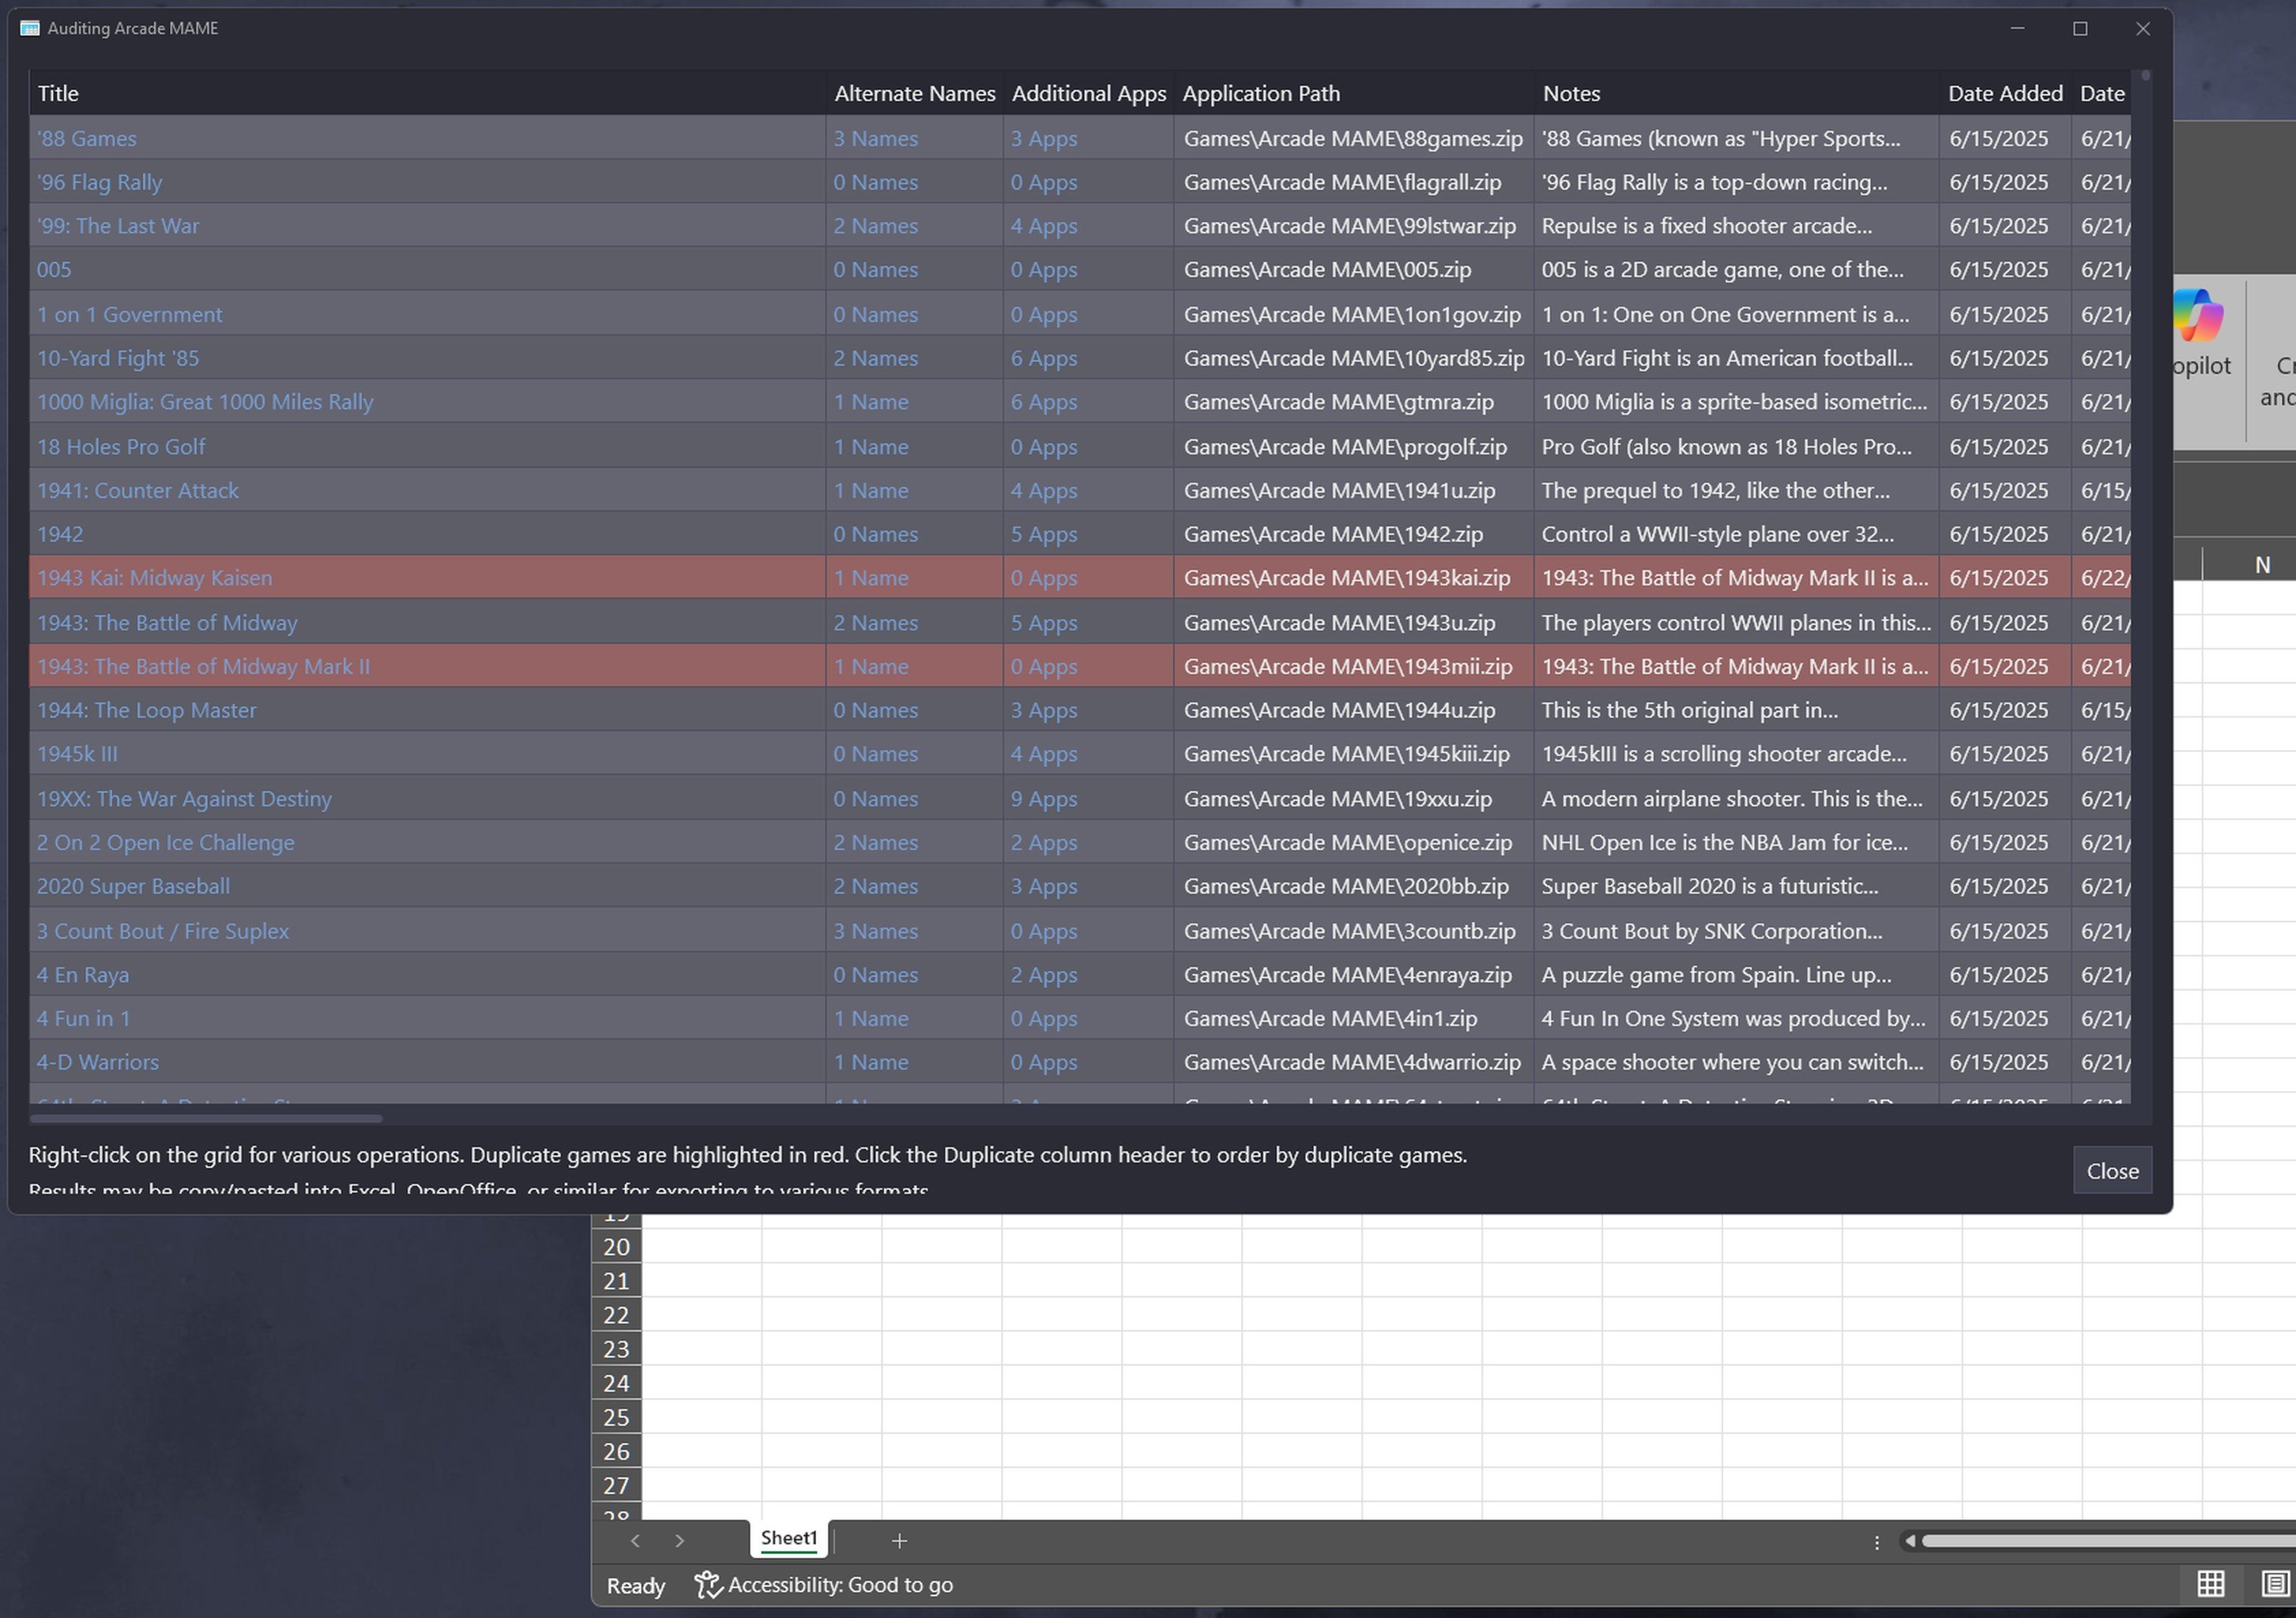Open 2 On 2 Open Ice Challenge title
The width and height of the screenshot is (2296, 1618).
pos(166,843)
